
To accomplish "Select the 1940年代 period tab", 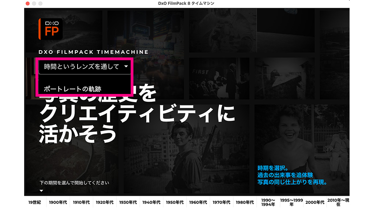I will [151, 202].
